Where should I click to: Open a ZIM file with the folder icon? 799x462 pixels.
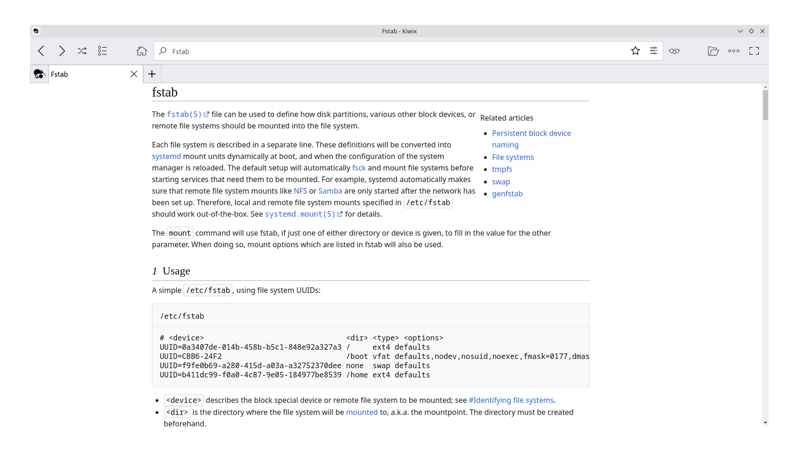713,51
